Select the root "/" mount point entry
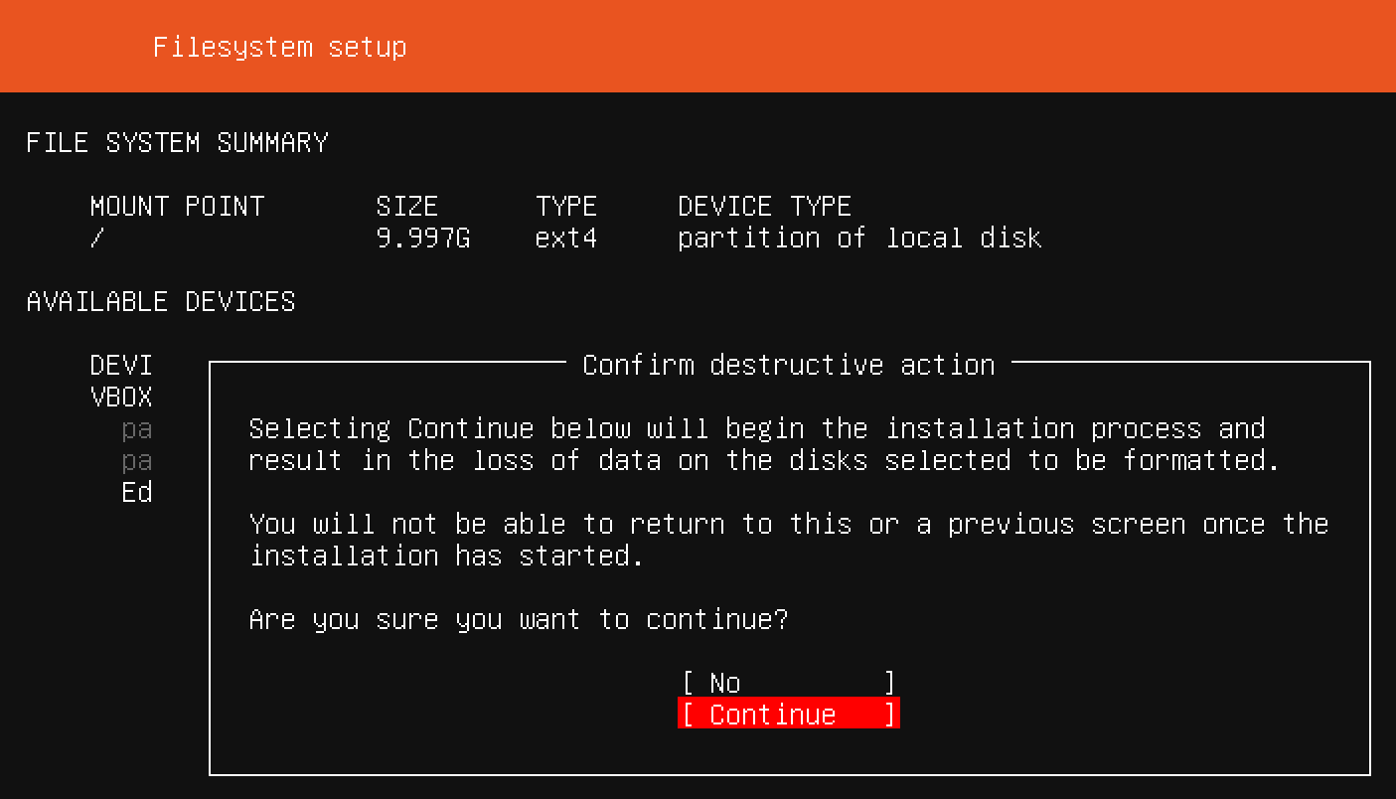The width and height of the screenshot is (1396, 799). coord(96,239)
